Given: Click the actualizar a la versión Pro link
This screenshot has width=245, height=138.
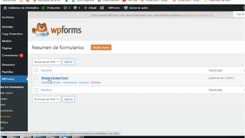Looking at the screenshot, I should coord(198,15).
